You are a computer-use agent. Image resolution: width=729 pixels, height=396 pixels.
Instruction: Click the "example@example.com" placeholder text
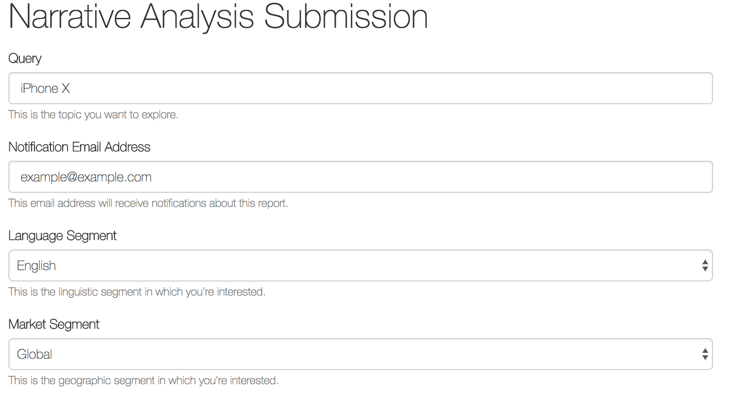pos(86,177)
